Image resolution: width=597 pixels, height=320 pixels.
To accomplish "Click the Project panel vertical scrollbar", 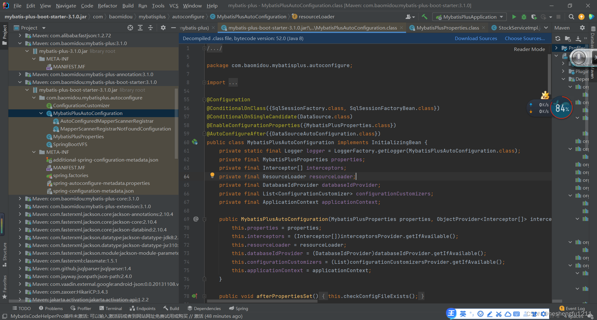I will tap(177, 123).
